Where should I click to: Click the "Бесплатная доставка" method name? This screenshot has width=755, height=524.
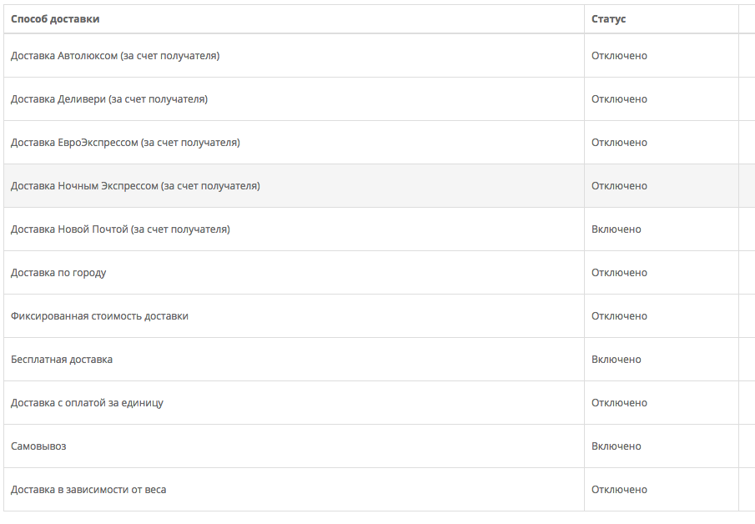click(62, 360)
